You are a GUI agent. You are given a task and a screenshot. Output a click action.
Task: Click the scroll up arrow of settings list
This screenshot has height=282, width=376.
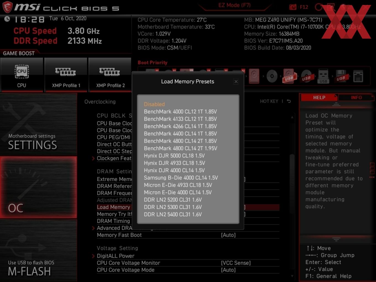click(x=292, y=117)
